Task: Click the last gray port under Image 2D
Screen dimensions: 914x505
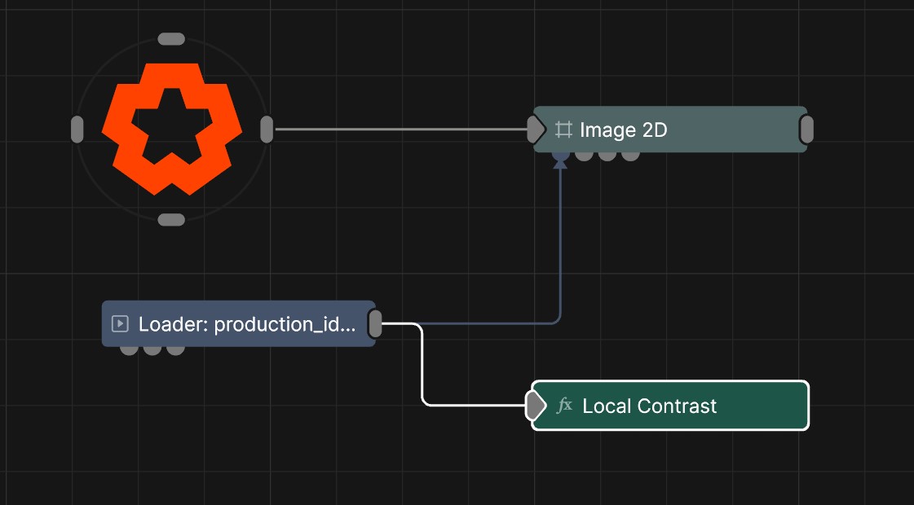Action: coord(630,155)
